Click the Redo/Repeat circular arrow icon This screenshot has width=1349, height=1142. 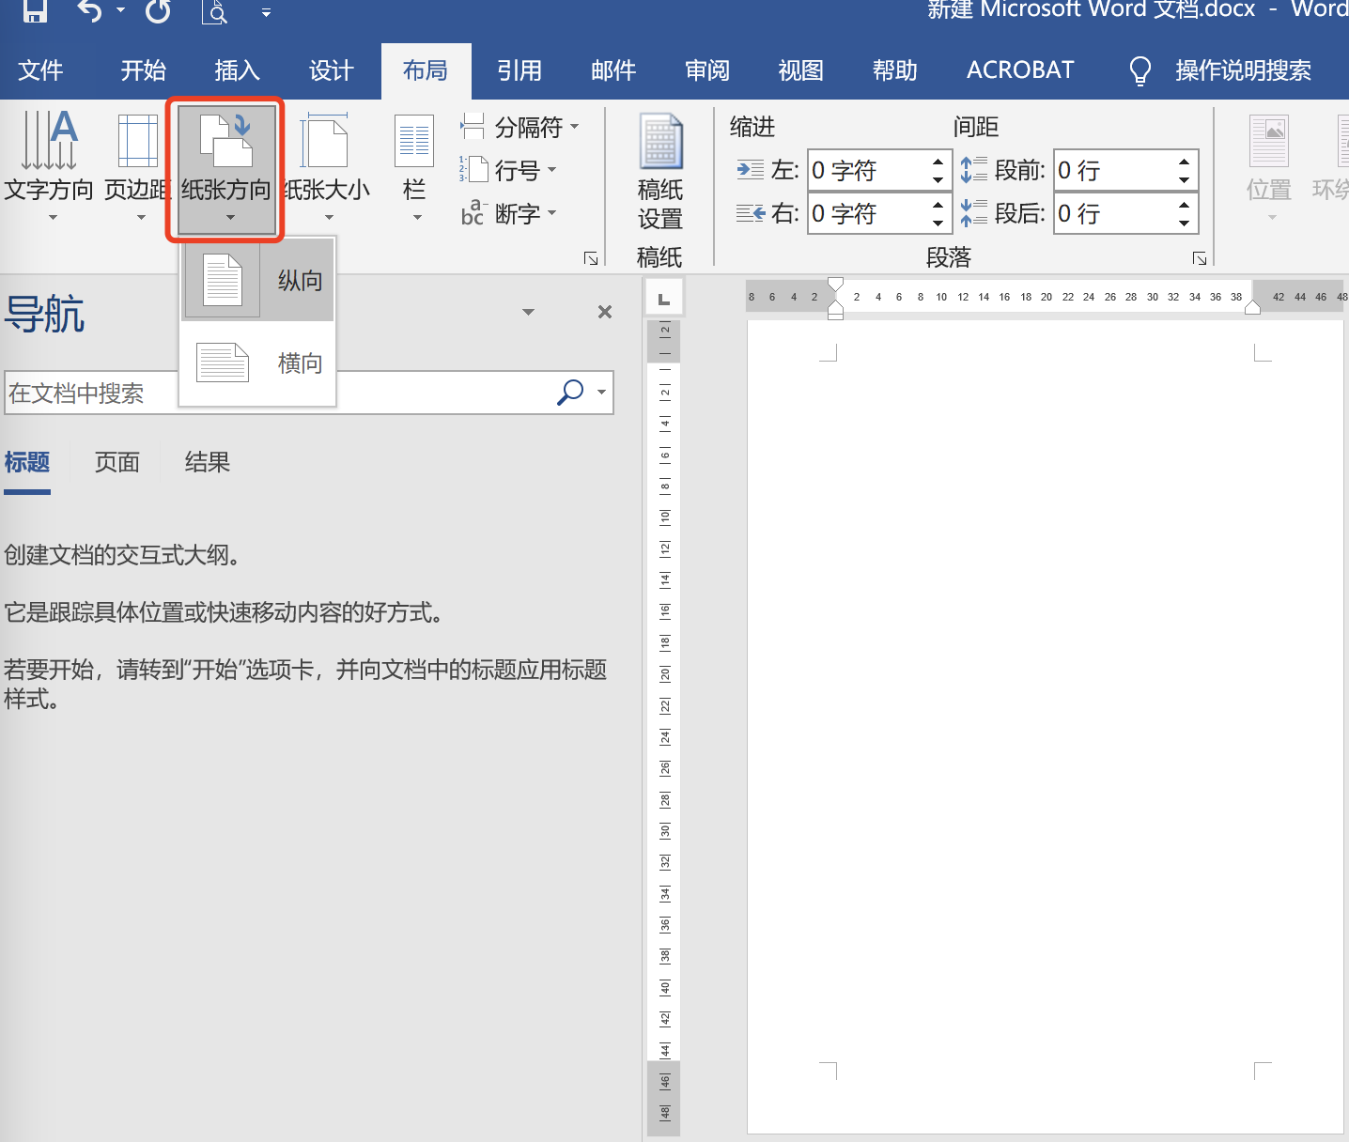(x=159, y=10)
